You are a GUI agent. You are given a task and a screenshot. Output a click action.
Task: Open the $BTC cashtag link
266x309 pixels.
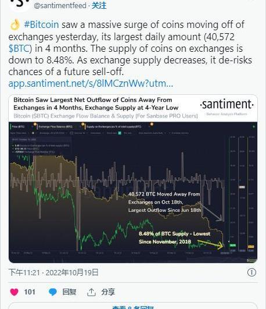tap(19, 48)
